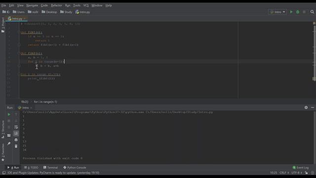Select the Intro tab in Run panel

pyautogui.click(x=25, y=108)
